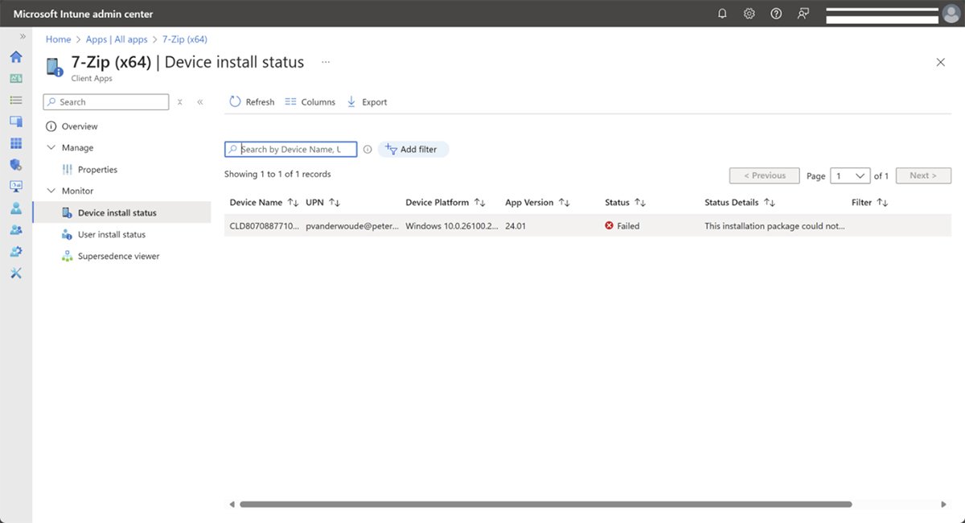Open the Columns chooser
965x523 pixels.
pos(310,102)
